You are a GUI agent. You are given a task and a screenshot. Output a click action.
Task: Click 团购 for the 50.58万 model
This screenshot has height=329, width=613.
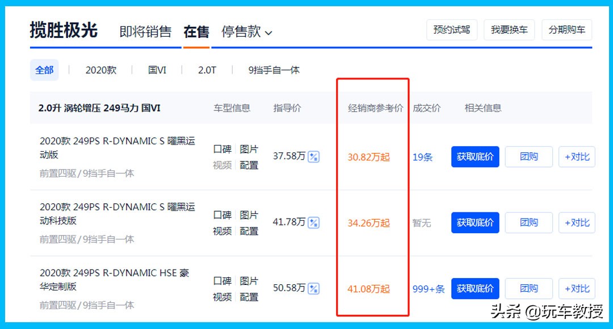click(x=528, y=288)
